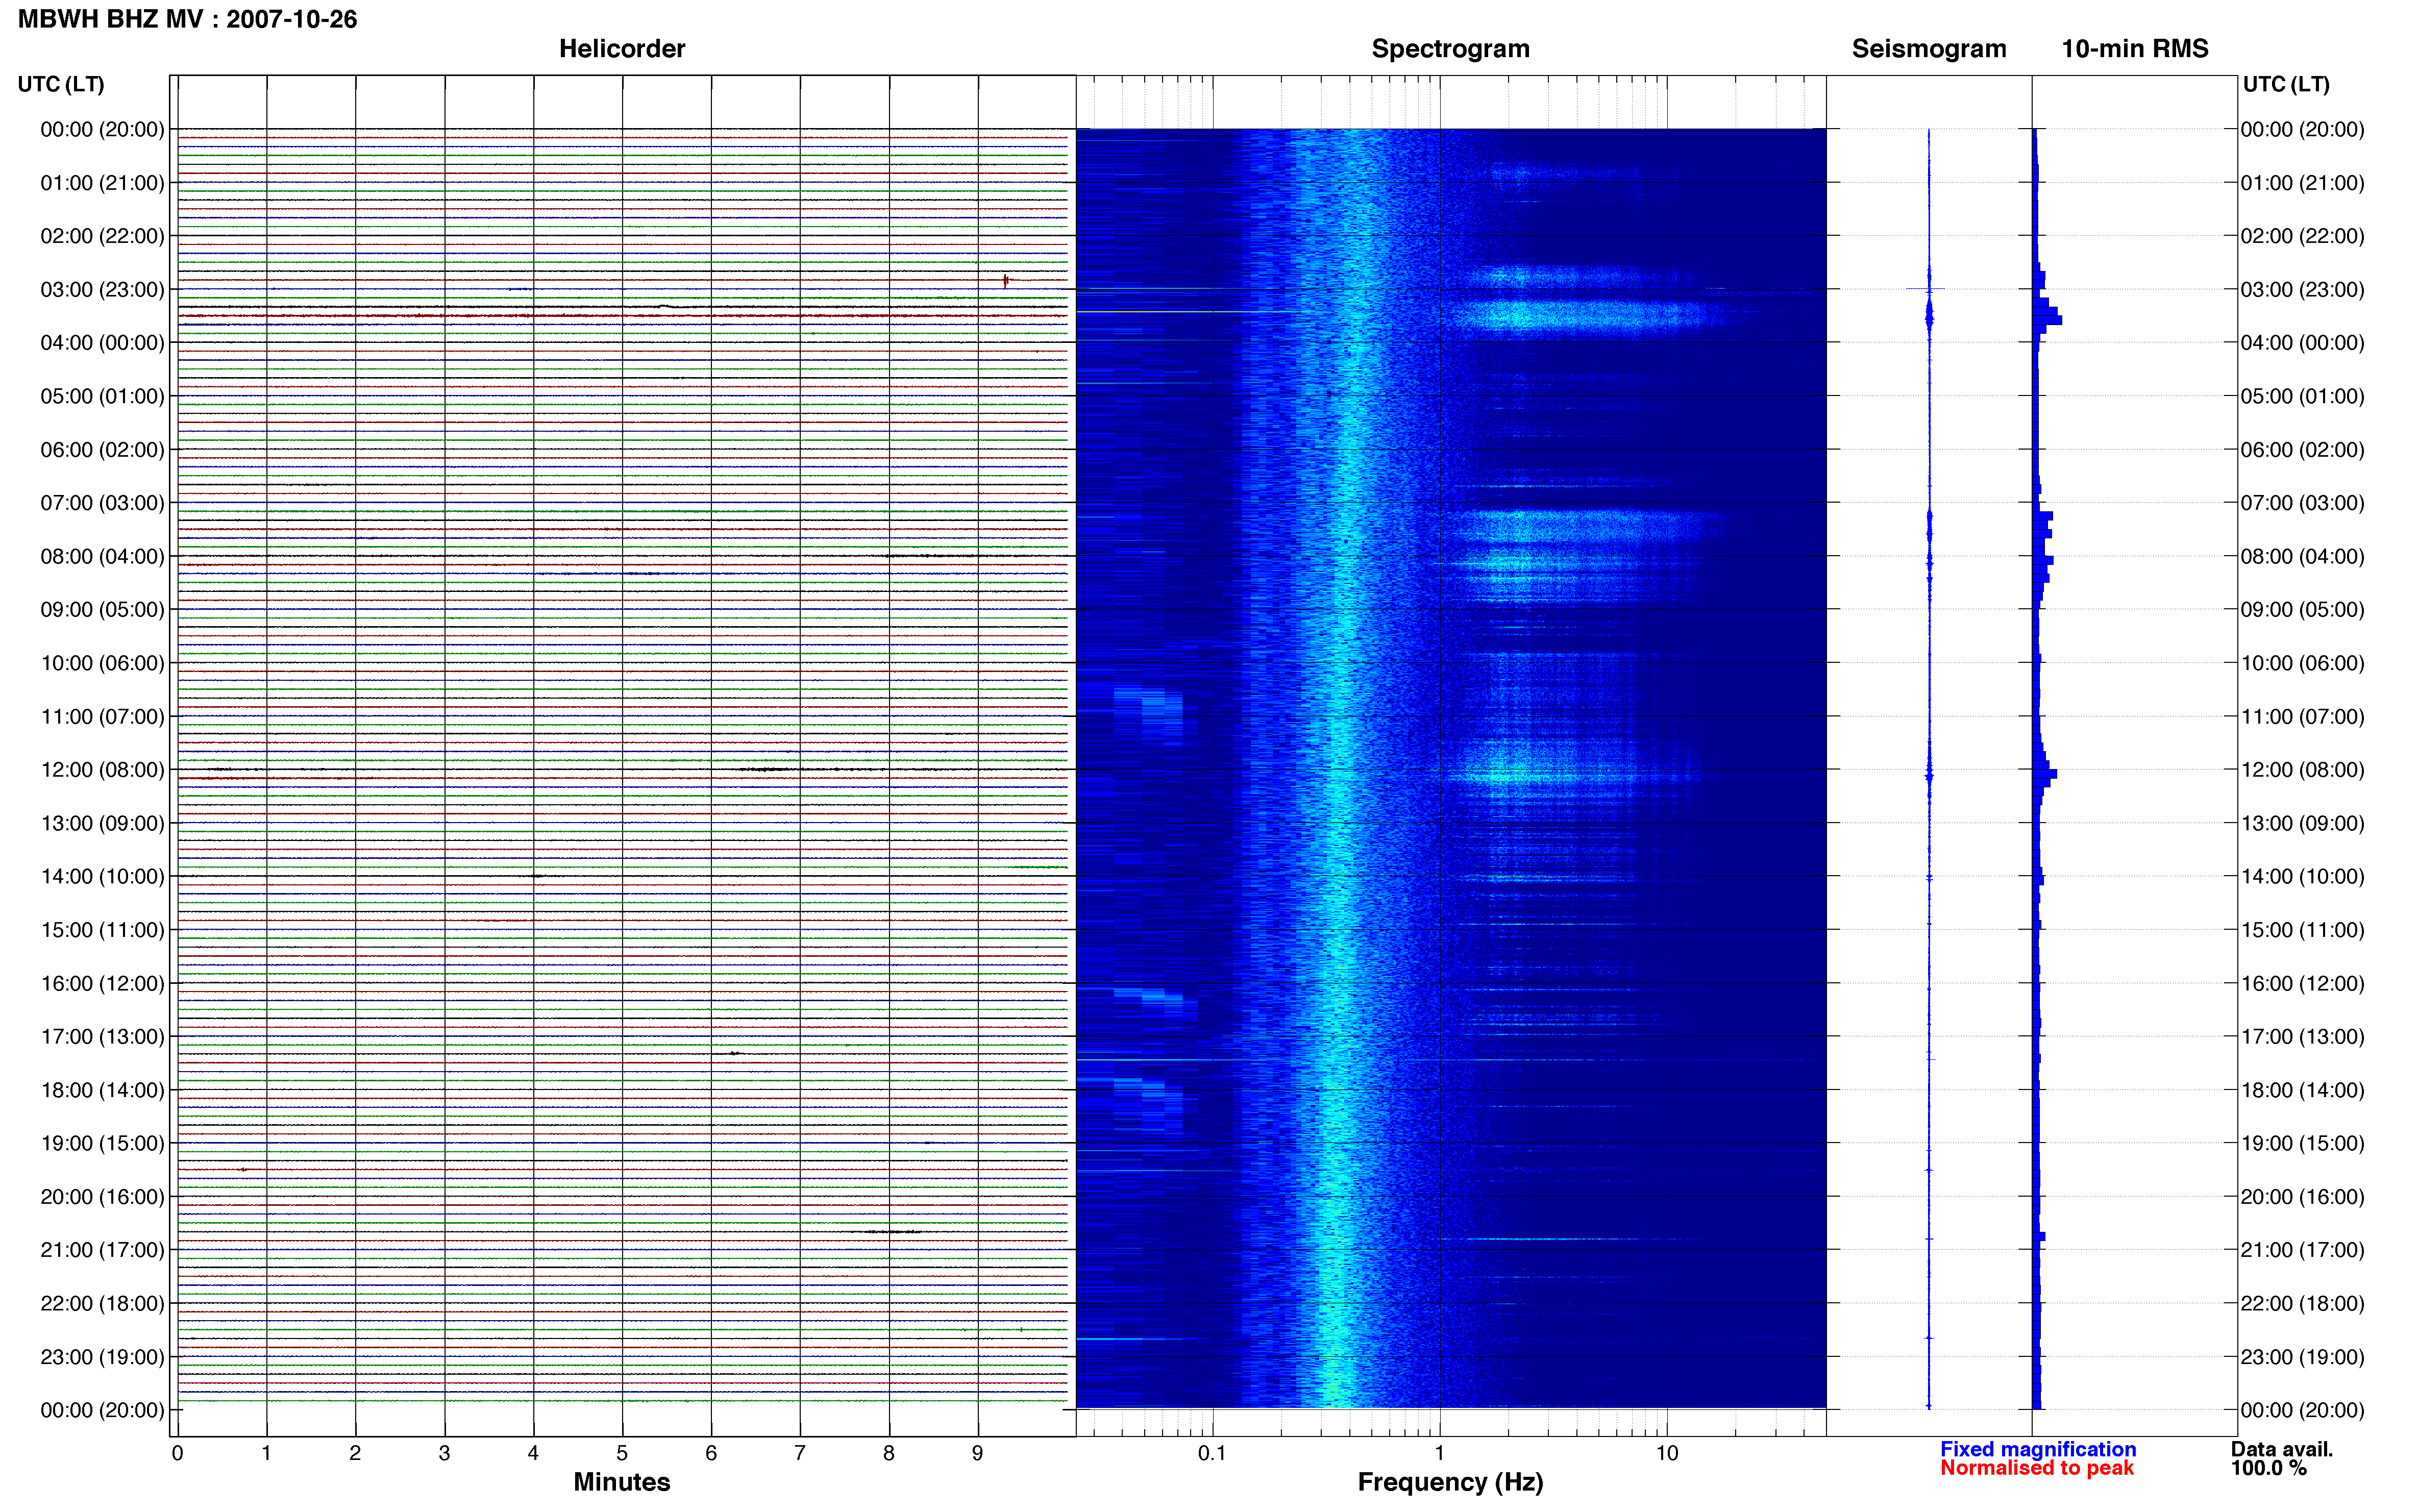
Task: Click '14:00 (10:00)' on the RMS-side time axis
Action: (2302, 877)
